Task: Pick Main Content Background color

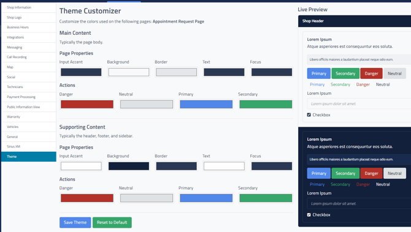Action: pos(129,72)
